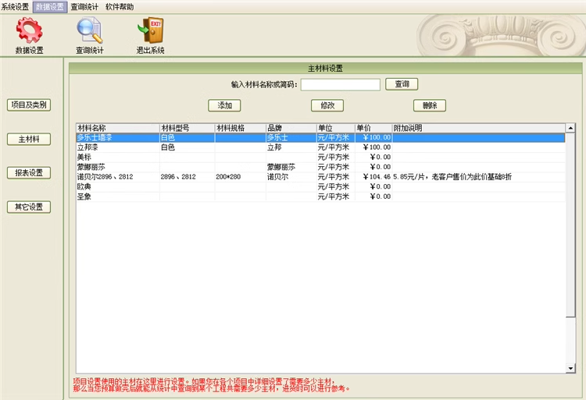Screen dimensions: 586x400
Task: Open the 系统设置 menu
Action: click(15, 7)
